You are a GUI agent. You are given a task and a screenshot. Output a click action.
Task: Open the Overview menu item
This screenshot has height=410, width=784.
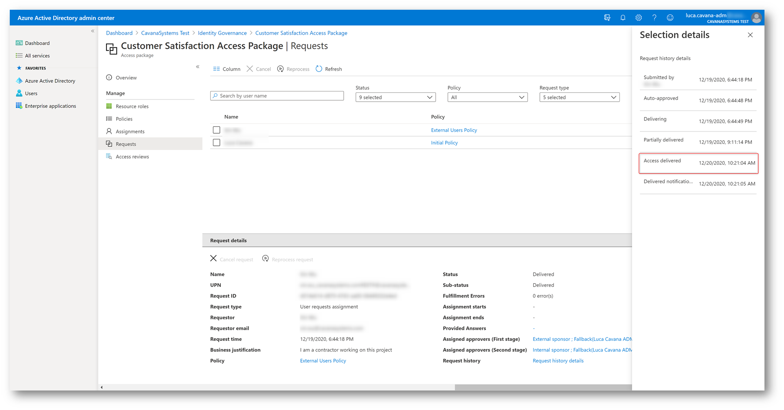(x=126, y=78)
